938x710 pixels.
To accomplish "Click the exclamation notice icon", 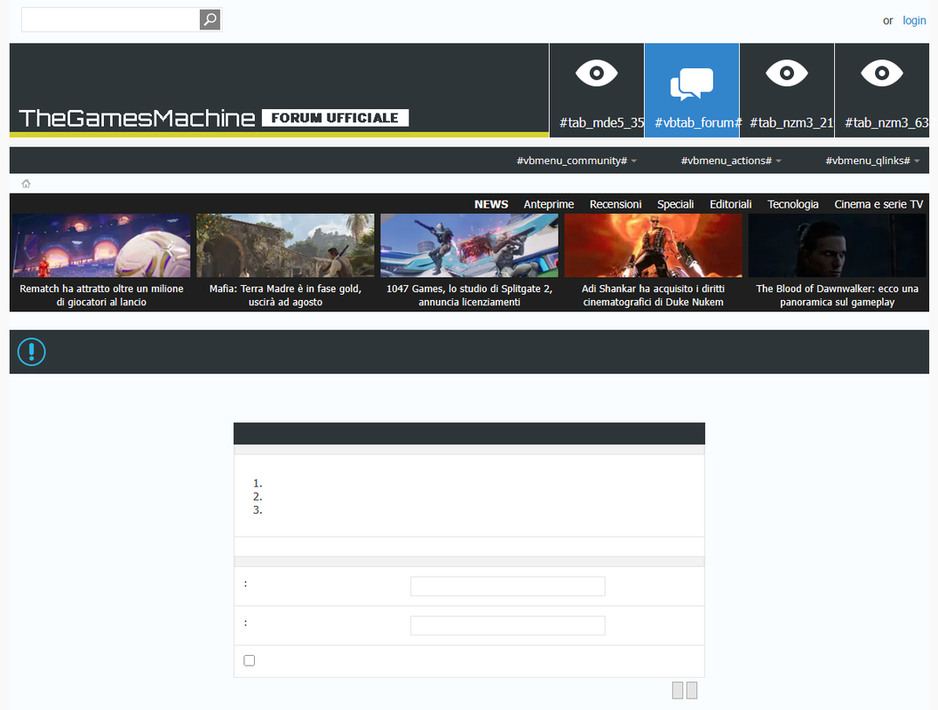I will click(x=32, y=351).
